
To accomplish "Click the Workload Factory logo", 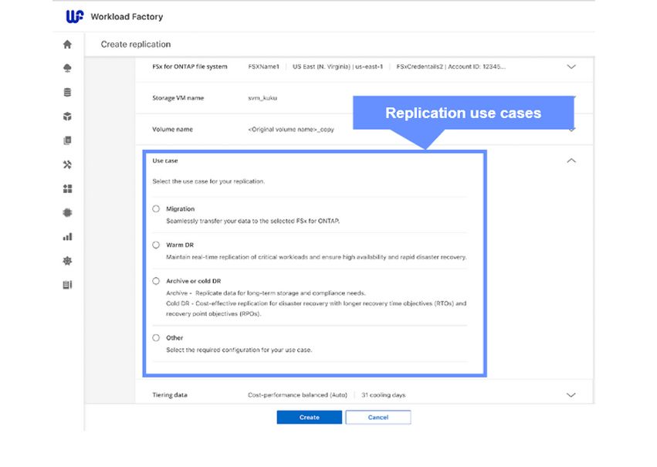I will click(x=75, y=17).
